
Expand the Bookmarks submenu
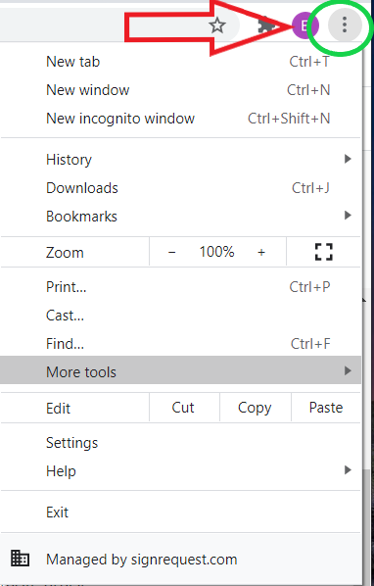pos(181,217)
